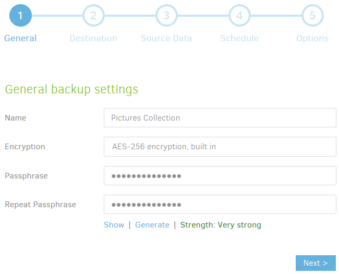Generate a random passphrase
The image size is (339, 274).
pyautogui.click(x=152, y=225)
